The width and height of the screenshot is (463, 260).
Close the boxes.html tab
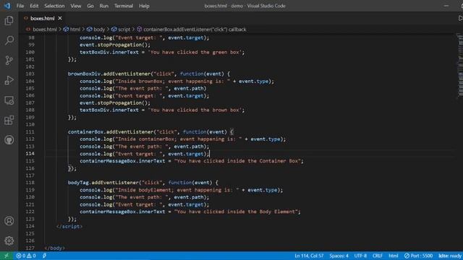coord(60,18)
